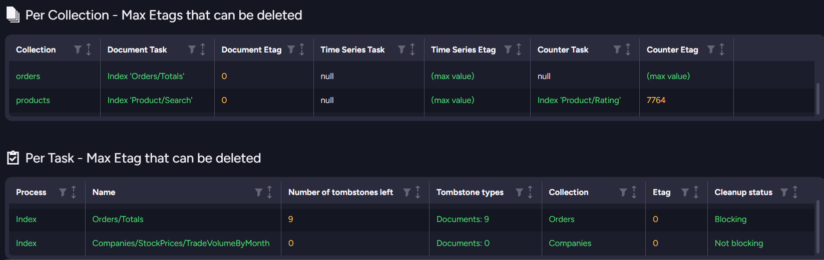824x260 pixels.
Task: Click the Counter Etag column header
Action: point(672,49)
